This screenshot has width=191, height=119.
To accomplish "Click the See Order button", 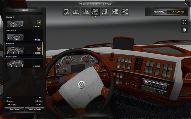I will click(x=14, y=109).
